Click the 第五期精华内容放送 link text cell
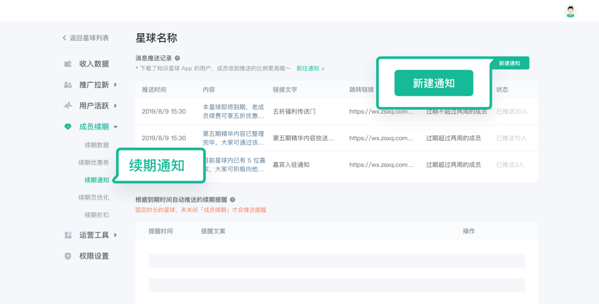Viewport: 599px width, 304px height. coord(303,138)
